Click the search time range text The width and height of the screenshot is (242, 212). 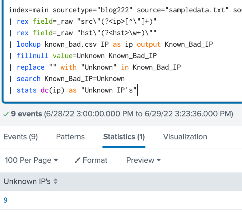(138, 114)
